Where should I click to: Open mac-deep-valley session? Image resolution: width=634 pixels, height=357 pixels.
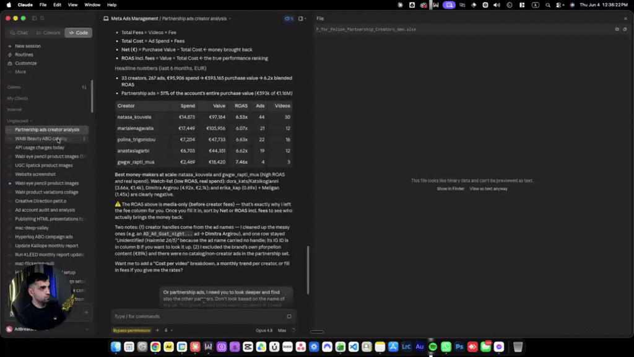click(x=32, y=228)
